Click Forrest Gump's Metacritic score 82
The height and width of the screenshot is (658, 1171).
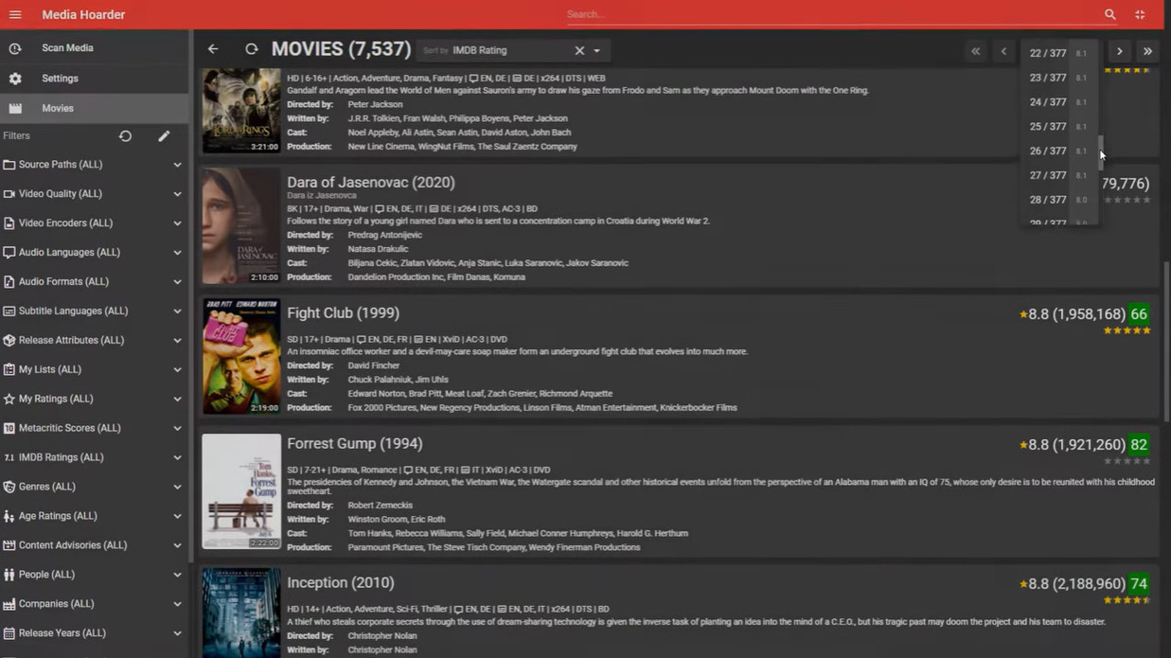[1139, 445]
